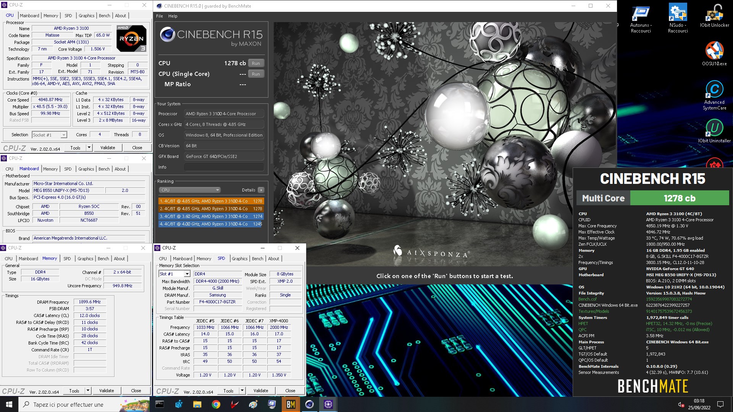Expand Tools arrow in CPU-Z CPU window
The image size is (733, 412).
coord(89,148)
